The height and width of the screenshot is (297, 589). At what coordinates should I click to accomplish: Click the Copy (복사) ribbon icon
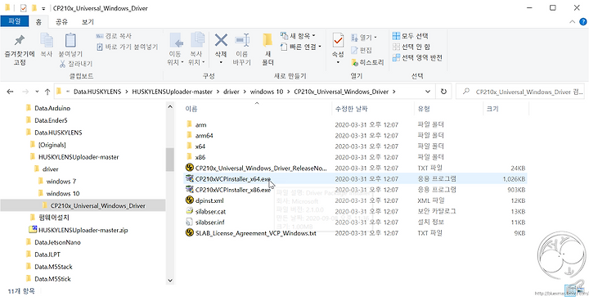(46, 41)
